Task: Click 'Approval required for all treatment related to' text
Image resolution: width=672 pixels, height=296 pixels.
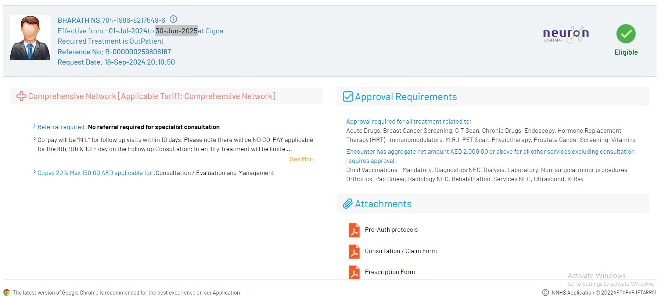Action: (x=409, y=121)
